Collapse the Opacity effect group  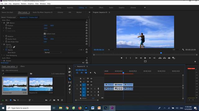tap(2, 44)
